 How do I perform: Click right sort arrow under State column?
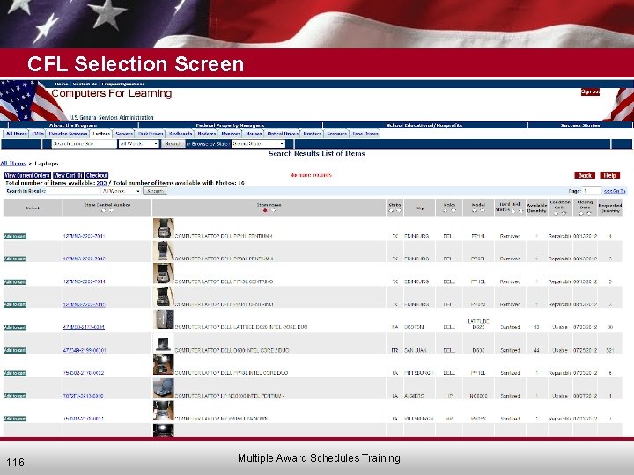398,210
